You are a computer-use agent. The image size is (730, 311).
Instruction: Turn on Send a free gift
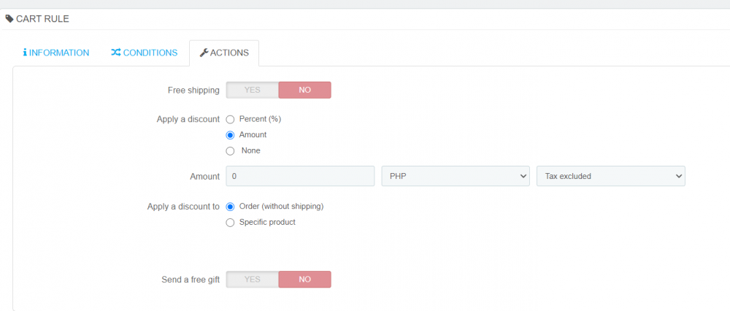pos(253,280)
